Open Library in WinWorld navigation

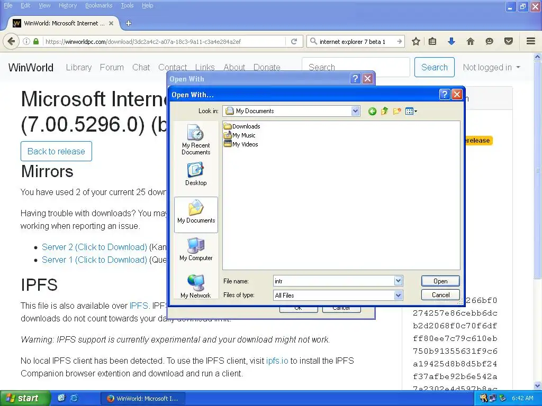click(79, 67)
